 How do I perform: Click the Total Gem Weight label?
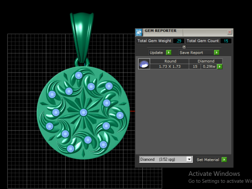tap(154, 41)
